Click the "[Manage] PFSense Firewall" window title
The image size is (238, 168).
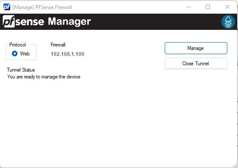42,7
